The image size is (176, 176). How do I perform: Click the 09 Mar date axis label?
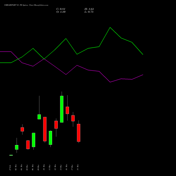38,167
